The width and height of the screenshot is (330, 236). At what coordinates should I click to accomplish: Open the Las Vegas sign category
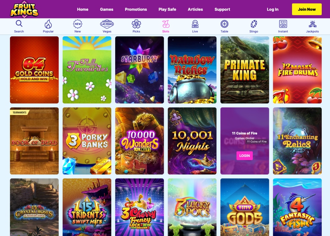(107, 24)
